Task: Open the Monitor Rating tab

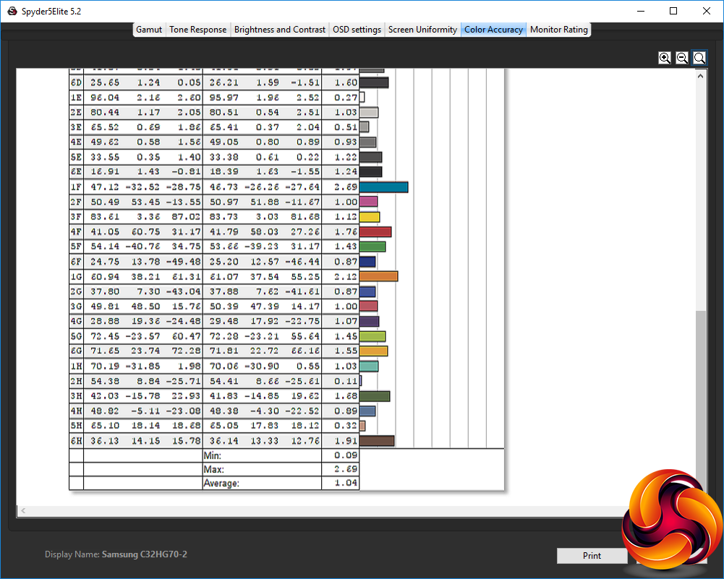Action: 558,30
